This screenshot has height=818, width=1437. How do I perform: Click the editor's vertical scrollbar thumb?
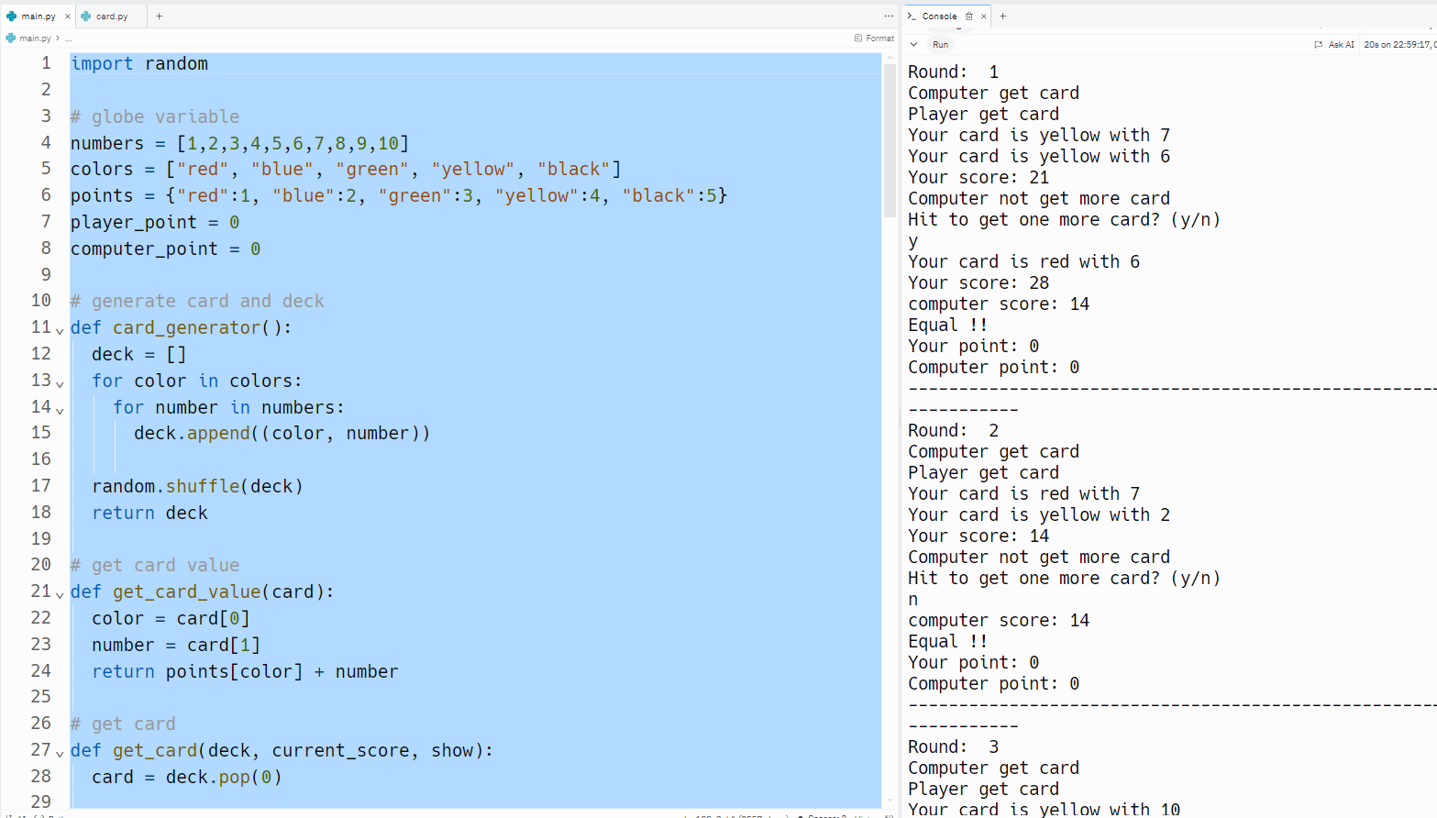click(889, 138)
